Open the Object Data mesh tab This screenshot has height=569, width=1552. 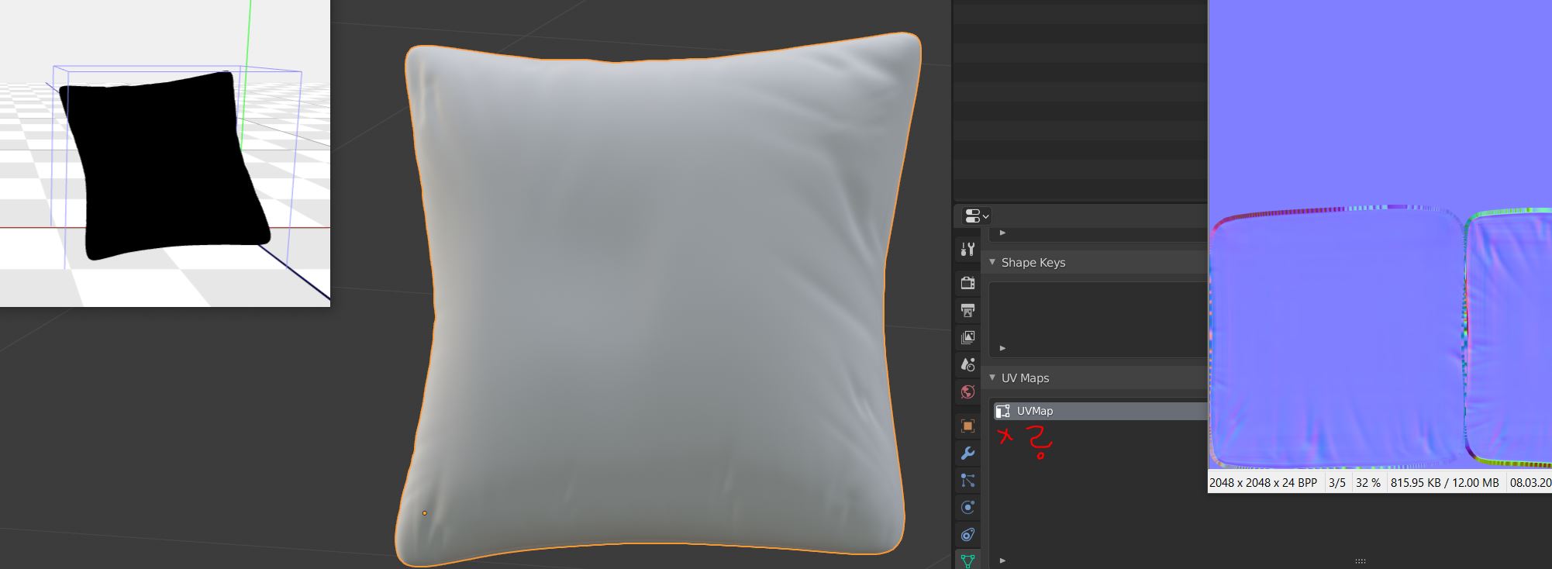click(967, 560)
